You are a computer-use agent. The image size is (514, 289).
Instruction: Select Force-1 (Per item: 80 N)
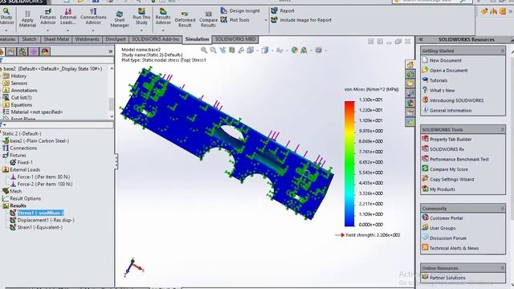pos(43,177)
